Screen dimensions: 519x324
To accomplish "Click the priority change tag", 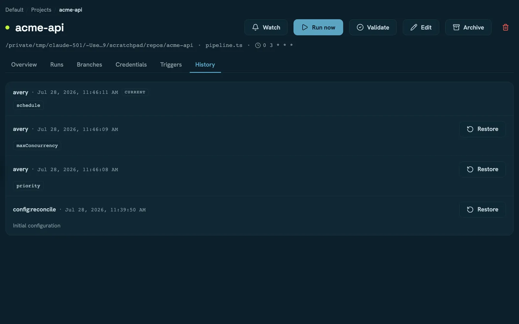I will 28,186.
